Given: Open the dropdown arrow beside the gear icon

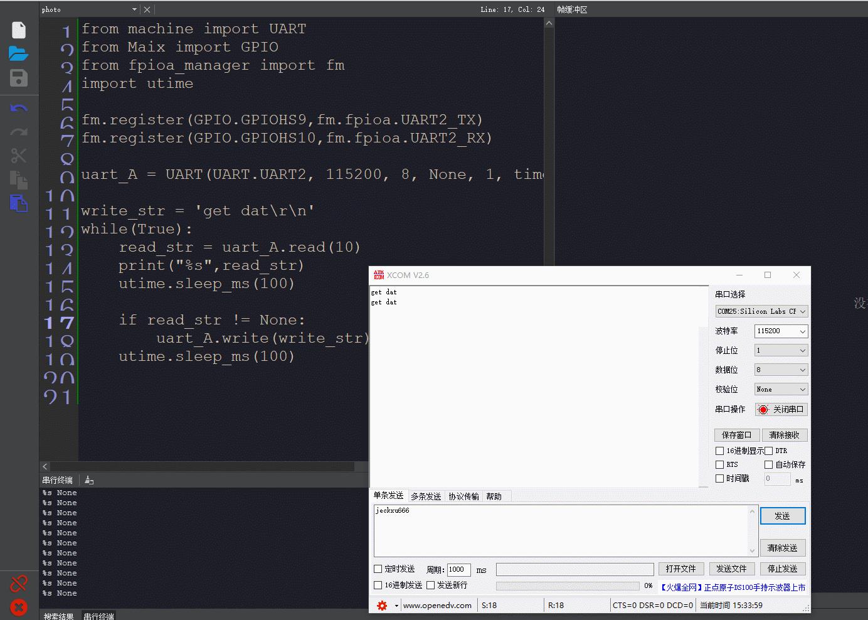Looking at the screenshot, I should point(396,606).
